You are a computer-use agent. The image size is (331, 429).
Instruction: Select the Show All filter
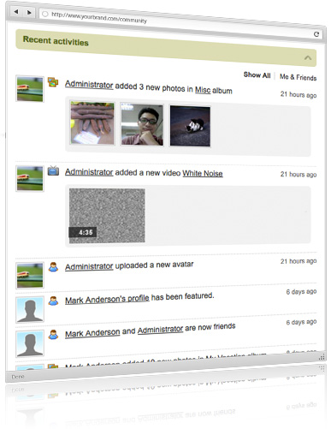coord(257,75)
